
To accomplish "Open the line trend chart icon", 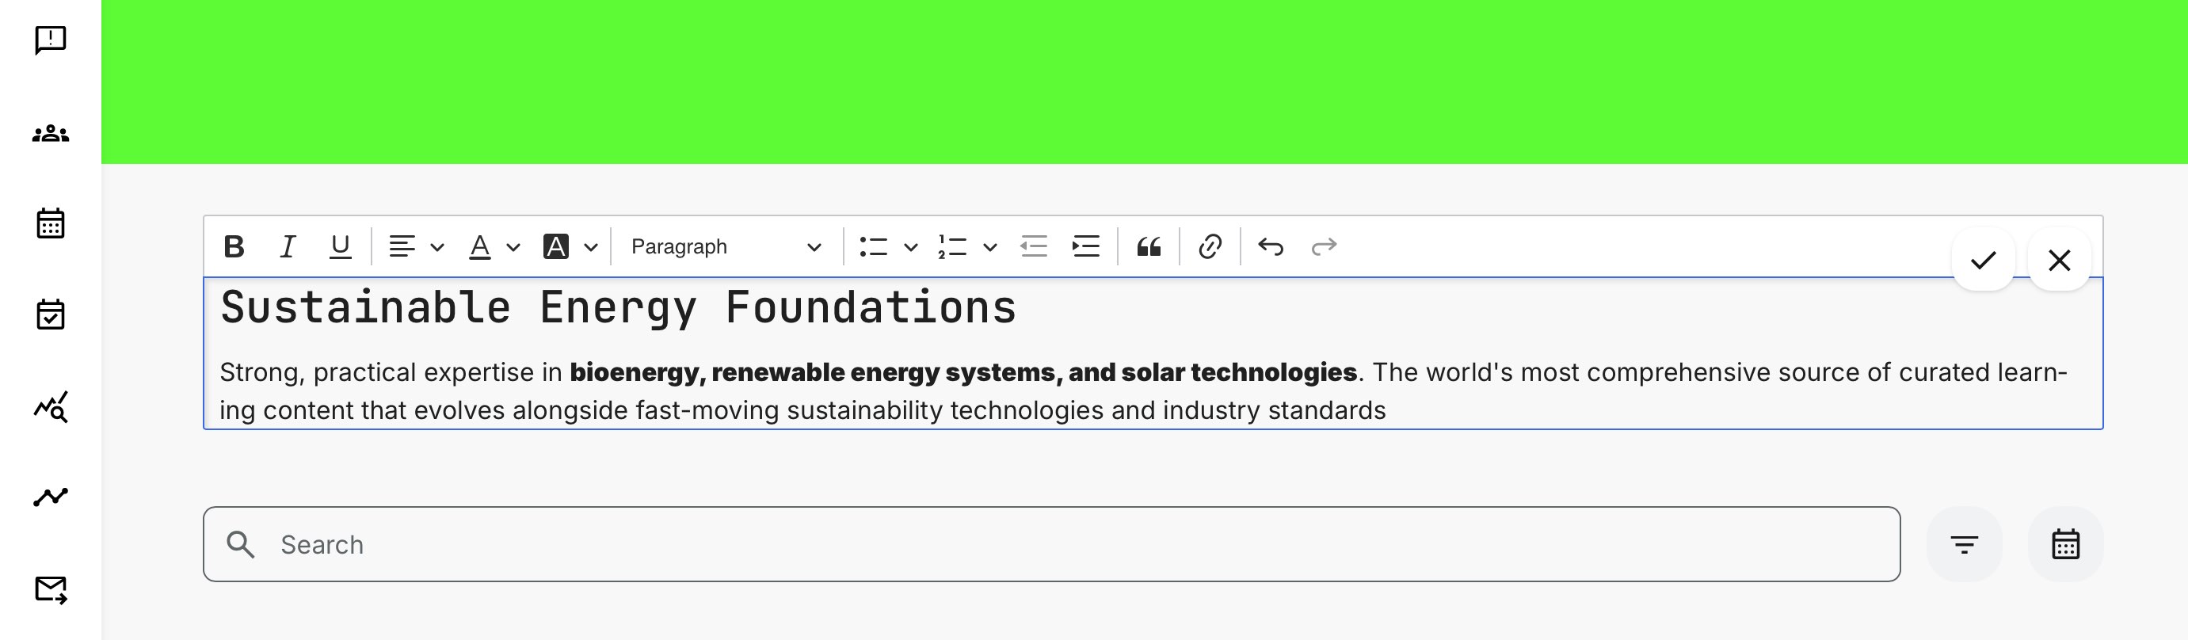I will 50,497.
